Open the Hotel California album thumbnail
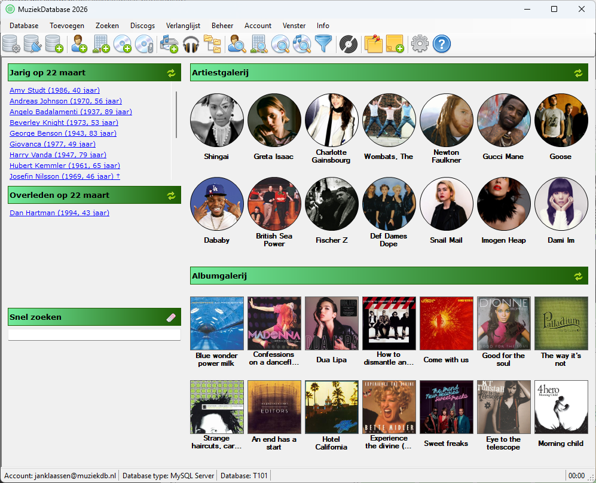This screenshot has width=596, height=483. pos(331,407)
